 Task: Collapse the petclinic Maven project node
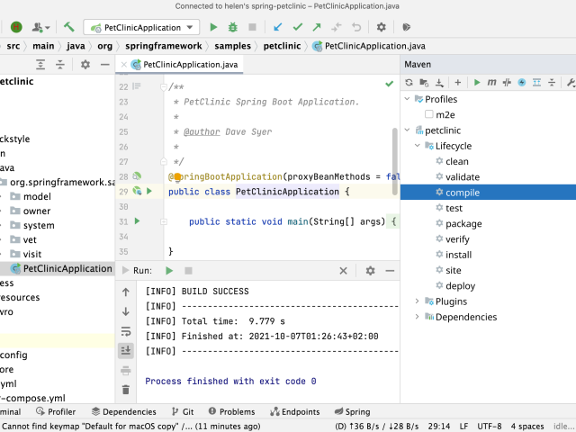click(x=407, y=130)
